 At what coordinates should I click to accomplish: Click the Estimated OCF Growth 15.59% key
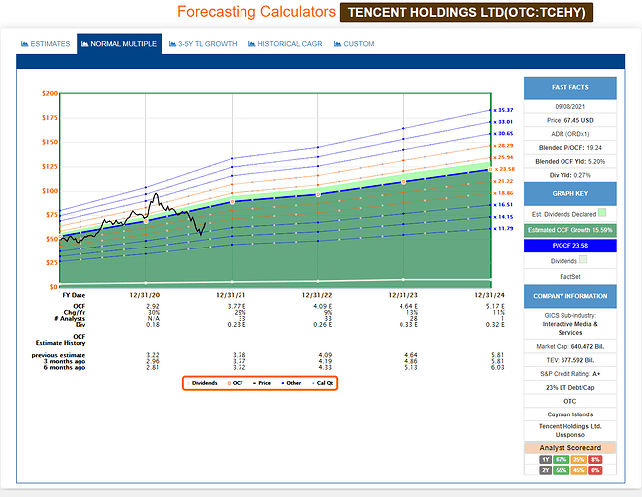[x=569, y=230]
